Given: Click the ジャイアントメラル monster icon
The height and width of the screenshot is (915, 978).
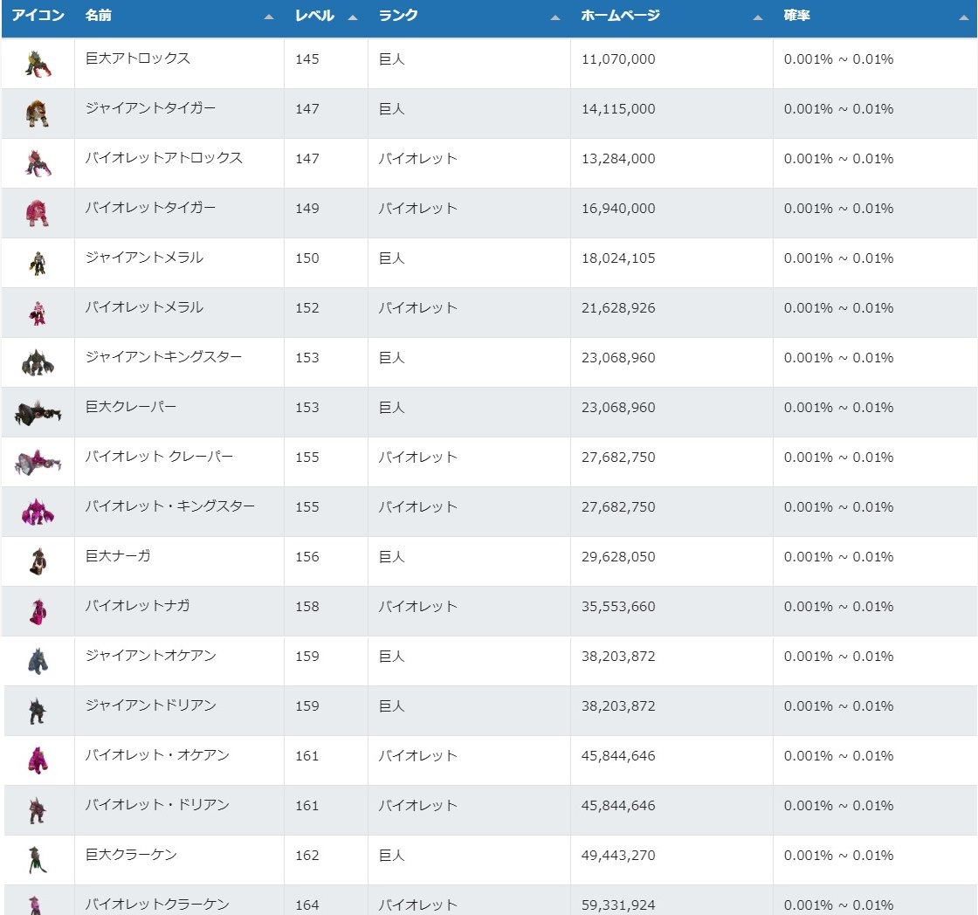Looking at the screenshot, I should click(38, 263).
